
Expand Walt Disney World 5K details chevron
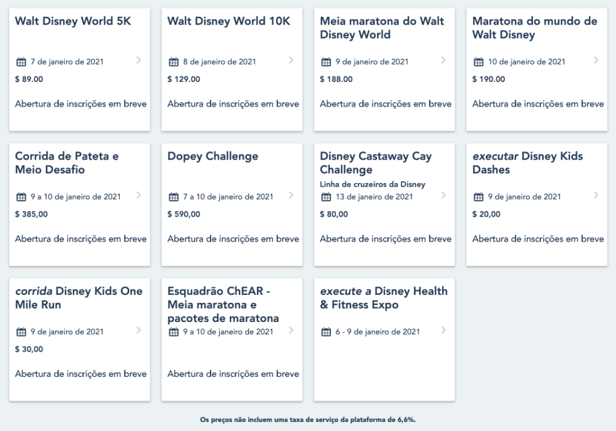point(138,60)
